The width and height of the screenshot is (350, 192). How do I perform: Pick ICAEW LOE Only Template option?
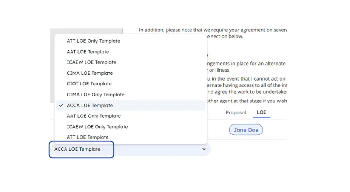point(97,127)
